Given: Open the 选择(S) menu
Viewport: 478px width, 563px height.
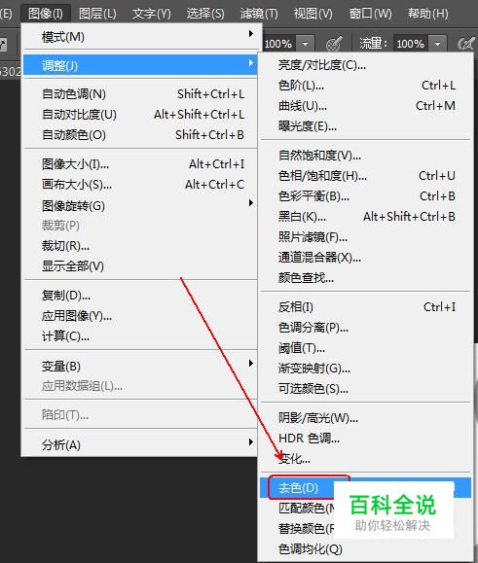Looking at the screenshot, I should click(x=205, y=14).
